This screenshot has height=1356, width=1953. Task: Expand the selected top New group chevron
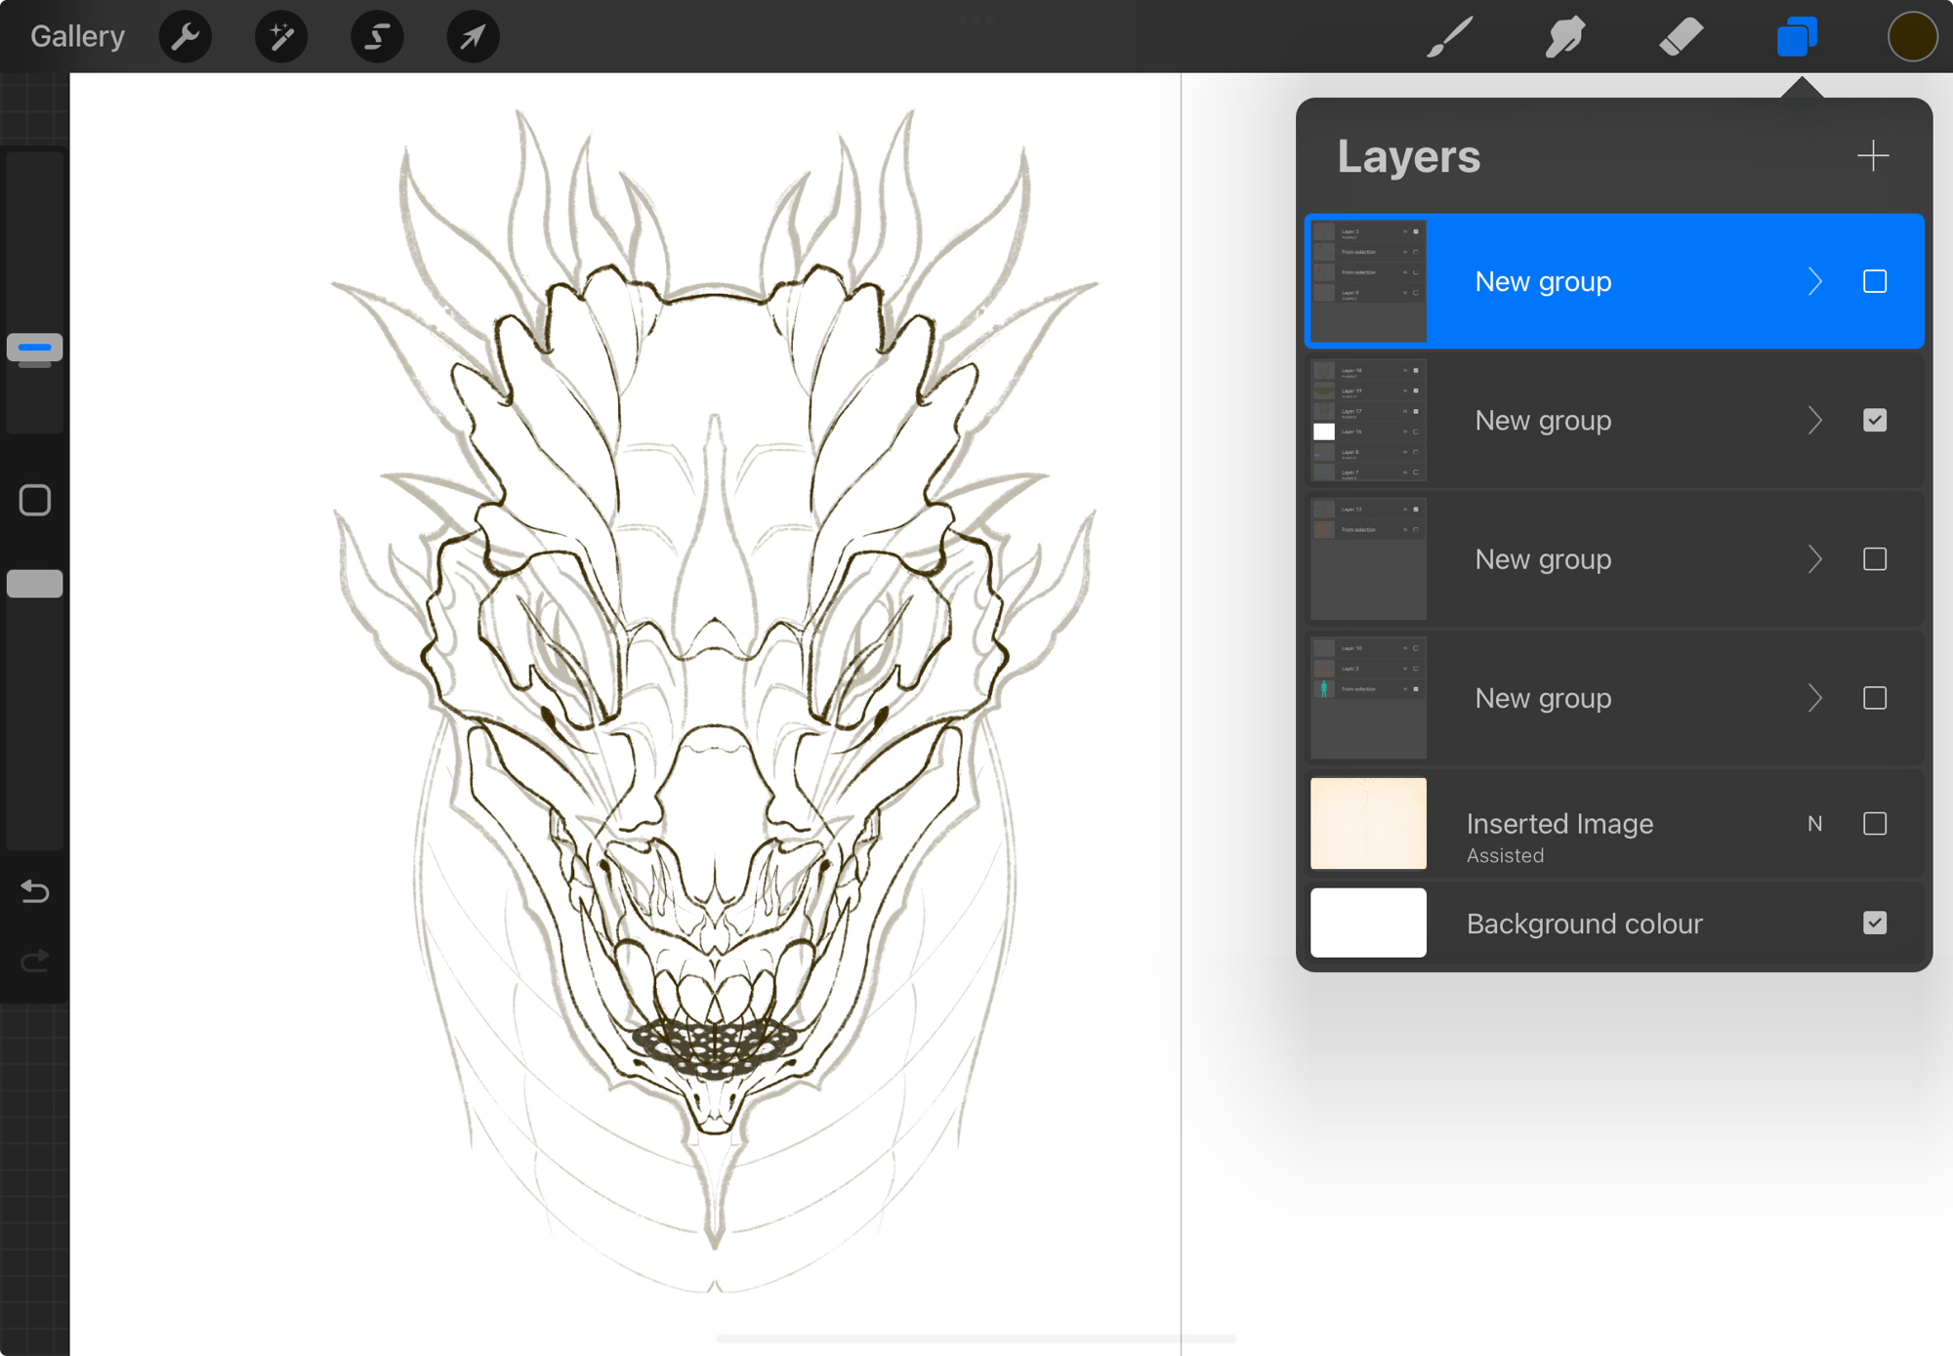click(x=1814, y=281)
